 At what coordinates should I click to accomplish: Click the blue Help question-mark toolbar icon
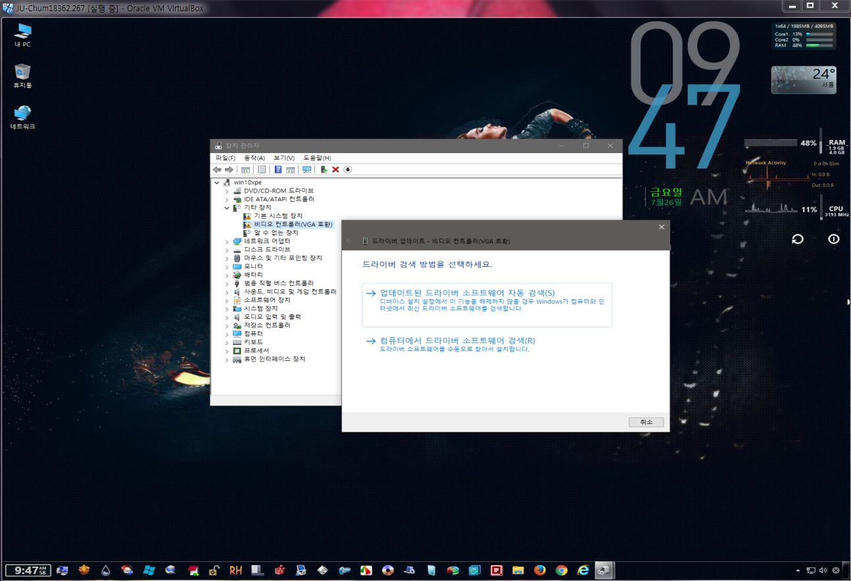[x=278, y=170]
